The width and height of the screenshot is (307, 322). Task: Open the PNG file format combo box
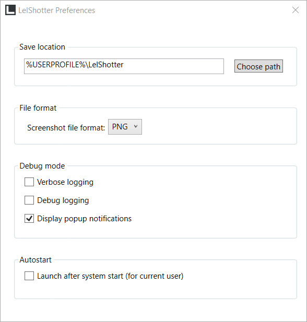(125, 127)
